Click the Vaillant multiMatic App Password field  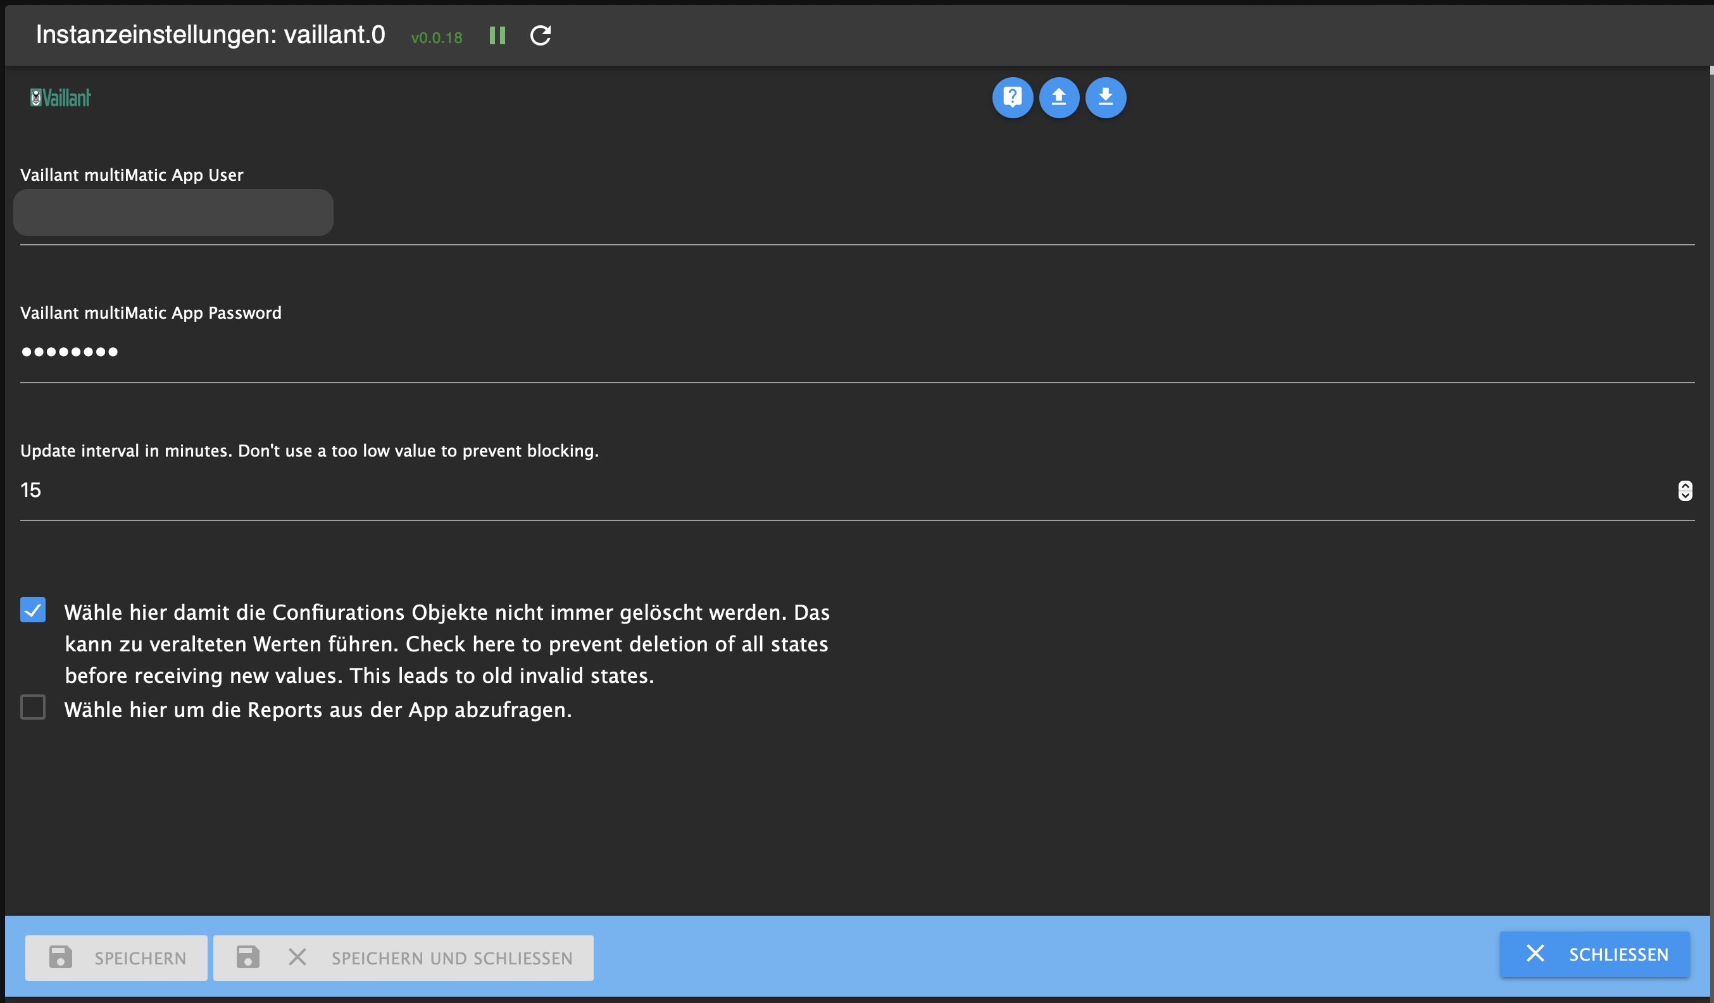(272, 352)
